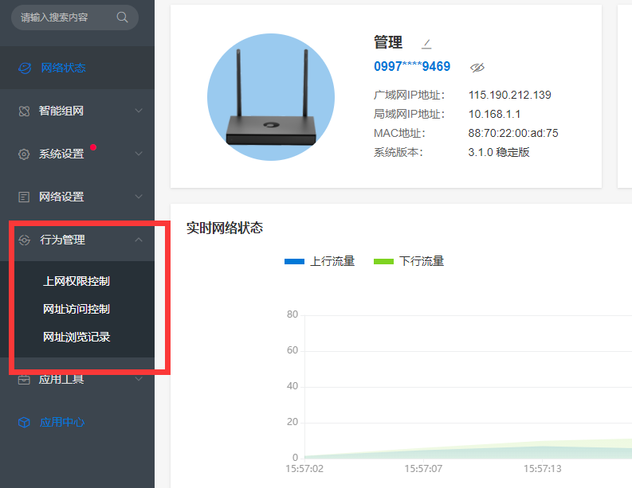Click the 行为管理 sidebar icon
This screenshot has height=488, width=632.
(24, 240)
